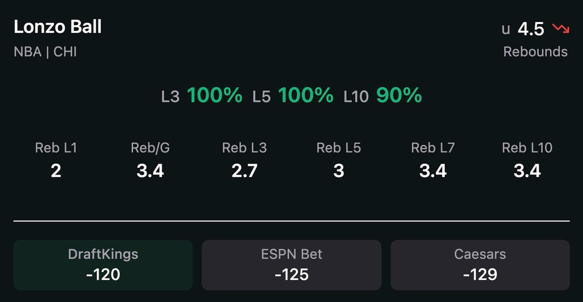View the L10 90% hit rate

383,96
